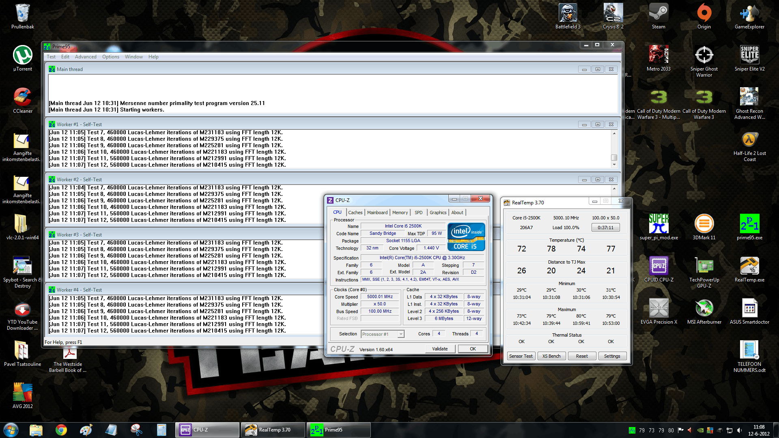Open Windows Explorer from taskbar
This screenshot has width=779, height=438.
pos(36,430)
